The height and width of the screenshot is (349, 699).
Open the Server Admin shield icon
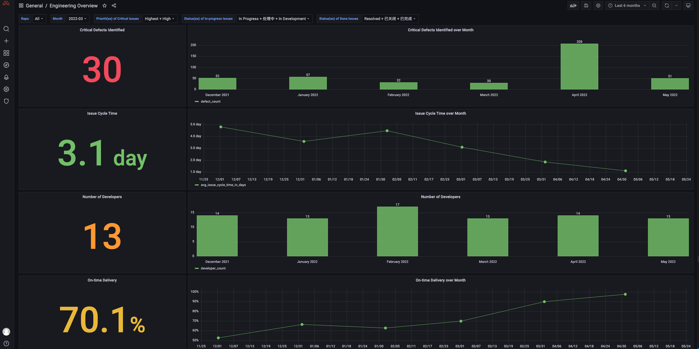coord(6,101)
